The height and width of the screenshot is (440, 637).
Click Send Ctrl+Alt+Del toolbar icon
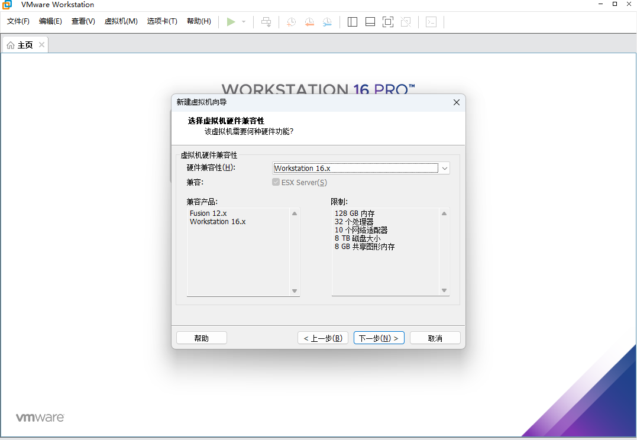pos(266,22)
